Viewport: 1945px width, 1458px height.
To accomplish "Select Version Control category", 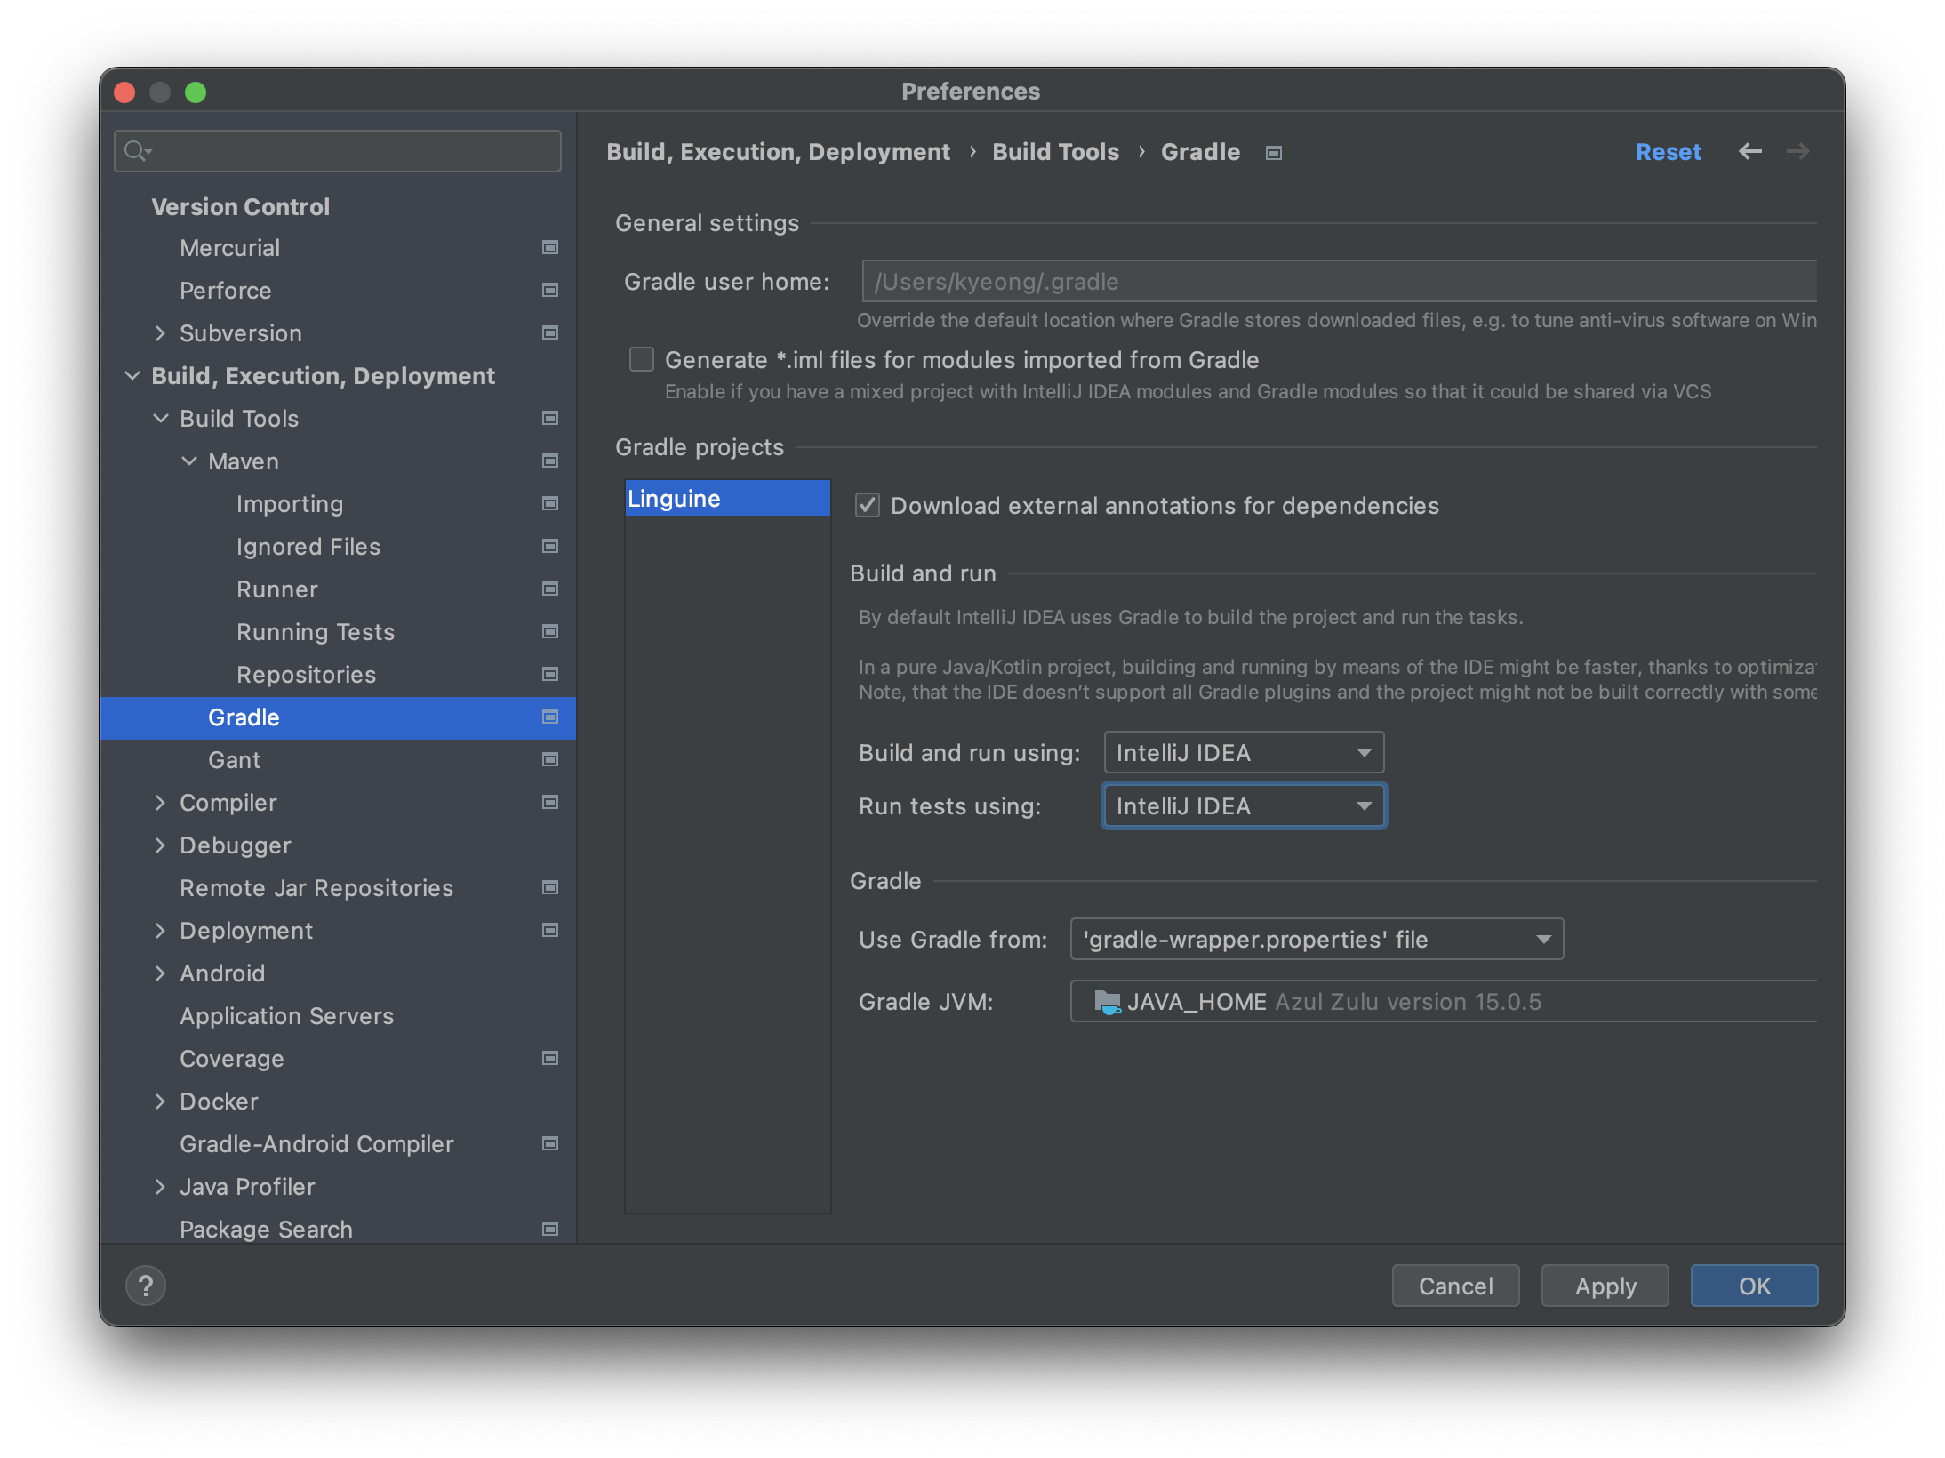I will pos(338,207).
